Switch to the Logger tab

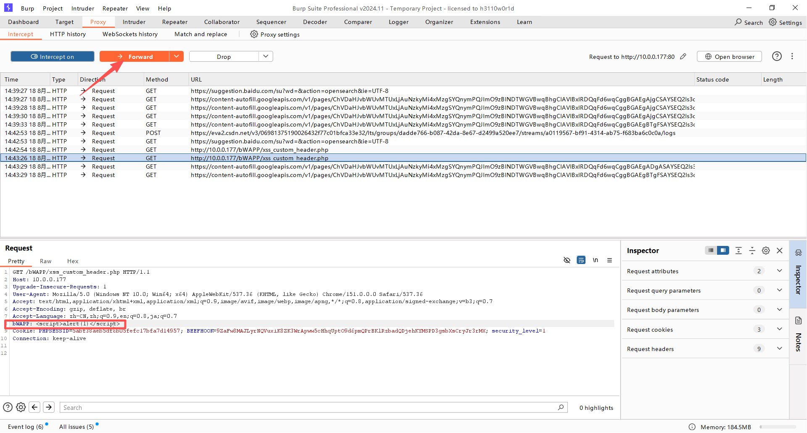point(398,22)
